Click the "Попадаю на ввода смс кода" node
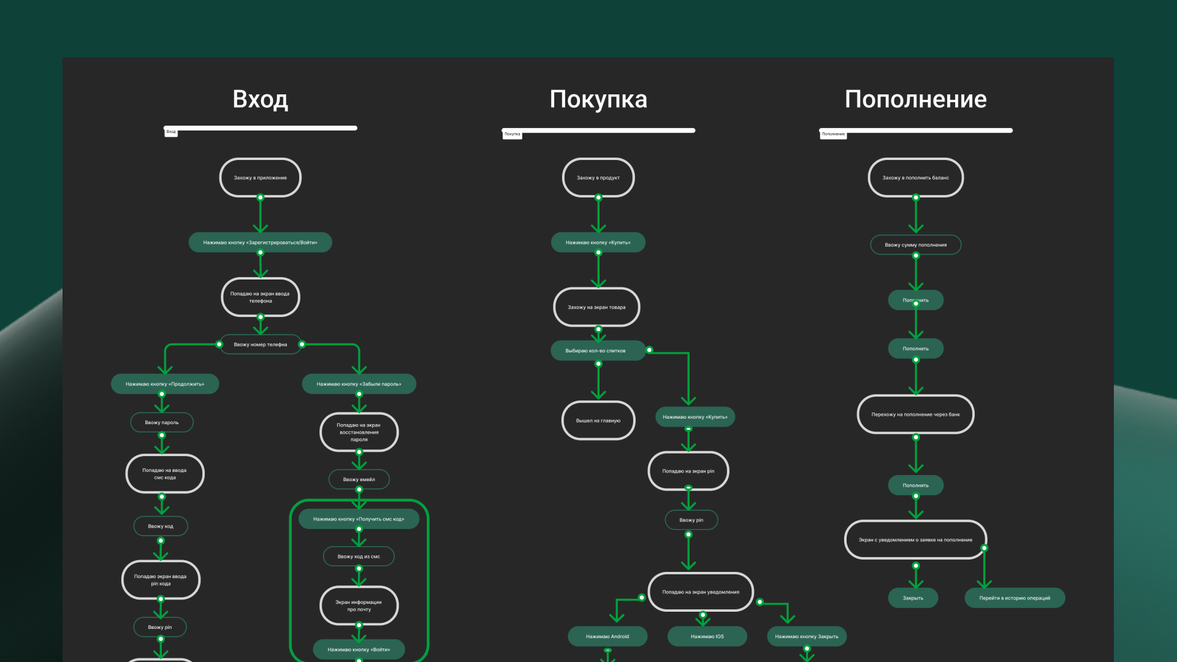Image resolution: width=1177 pixels, height=662 pixels. tap(165, 474)
